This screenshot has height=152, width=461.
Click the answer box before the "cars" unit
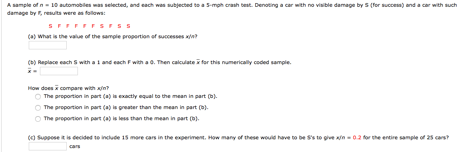point(48,146)
